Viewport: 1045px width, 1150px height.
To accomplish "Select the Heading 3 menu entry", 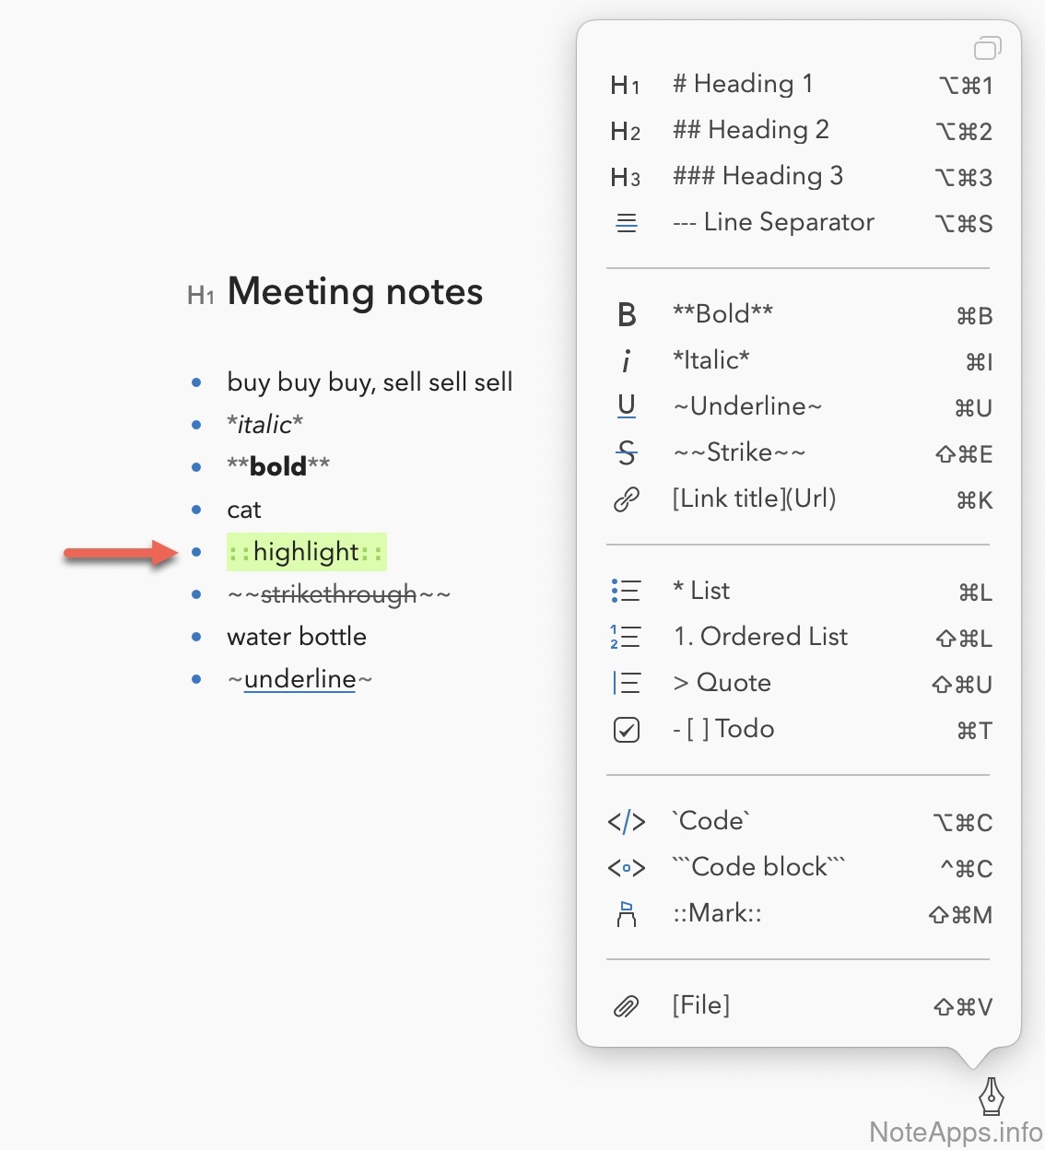I will (x=757, y=176).
